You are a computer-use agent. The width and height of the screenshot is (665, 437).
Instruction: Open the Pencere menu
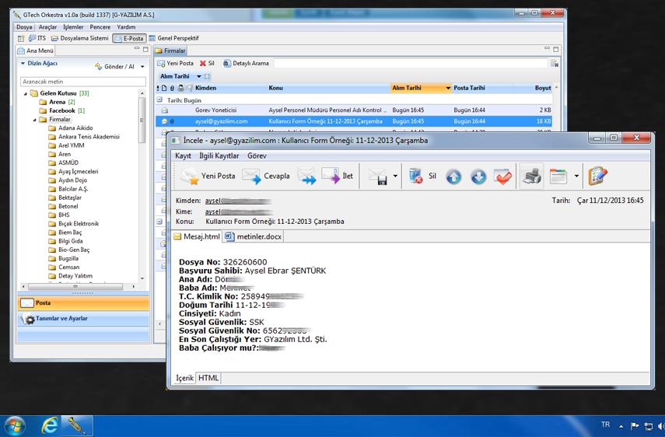coord(100,27)
